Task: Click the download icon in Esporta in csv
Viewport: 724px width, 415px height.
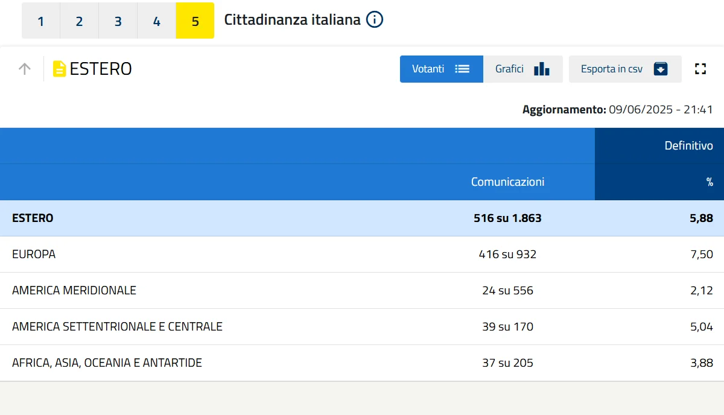Action: (x=661, y=69)
